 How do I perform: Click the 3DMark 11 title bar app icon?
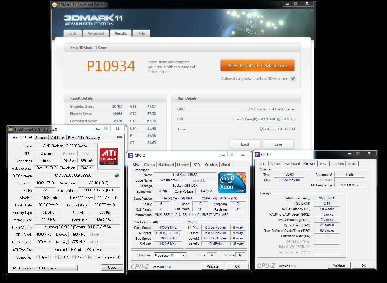(54, 5)
